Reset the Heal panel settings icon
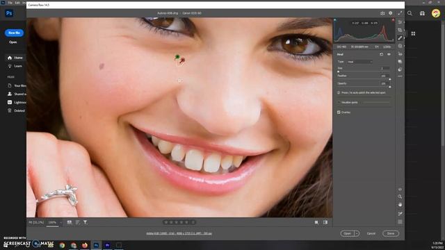 pos(382,54)
